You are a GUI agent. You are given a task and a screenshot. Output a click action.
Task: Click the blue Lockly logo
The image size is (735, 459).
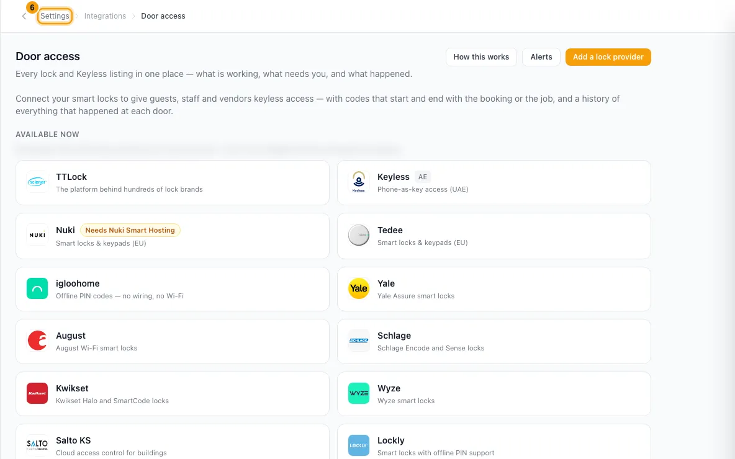point(359,445)
